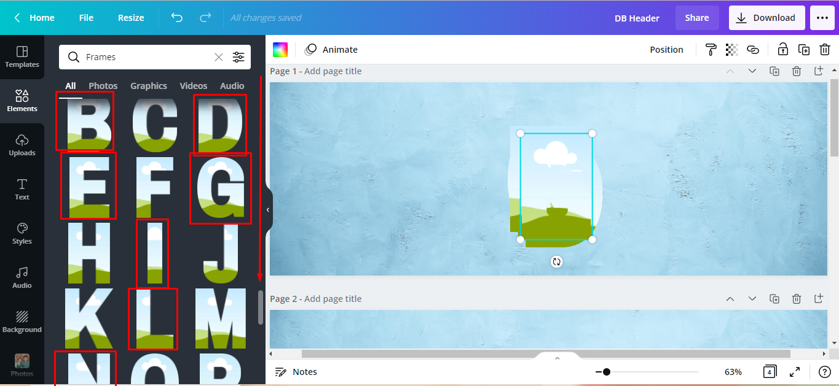Image resolution: width=839 pixels, height=386 pixels.
Task: Open the Audio sidebar panel
Action: [x=22, y=278]
